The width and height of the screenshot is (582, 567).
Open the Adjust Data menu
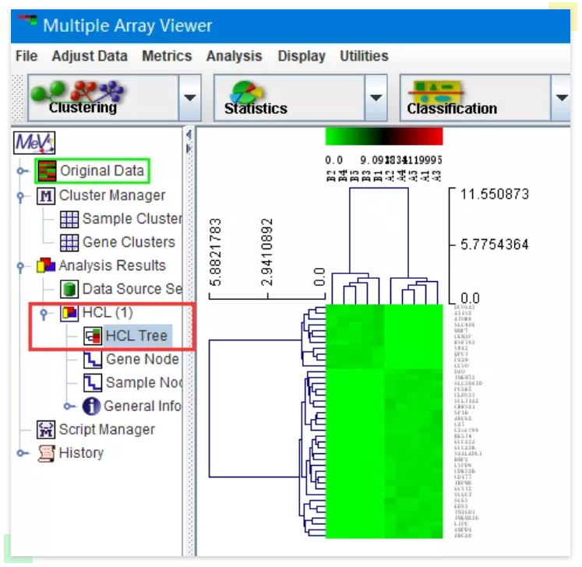click(x=90, y=56)
